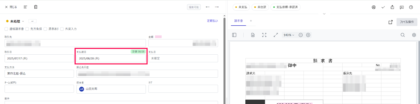The height and width of the screenshot is (104, 420).
Task: Open the 支払方法 第四北越-振込 dropdown
Action: [x=39, y=74]
